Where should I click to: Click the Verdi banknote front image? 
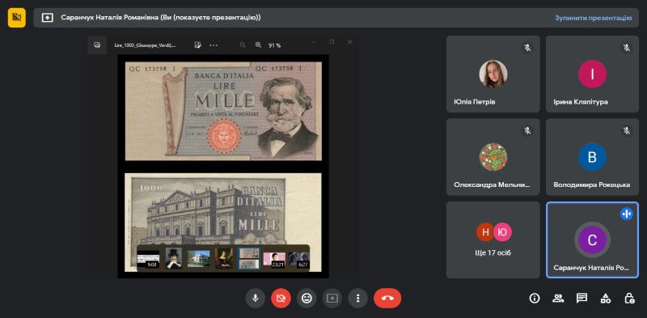(223, 111)
